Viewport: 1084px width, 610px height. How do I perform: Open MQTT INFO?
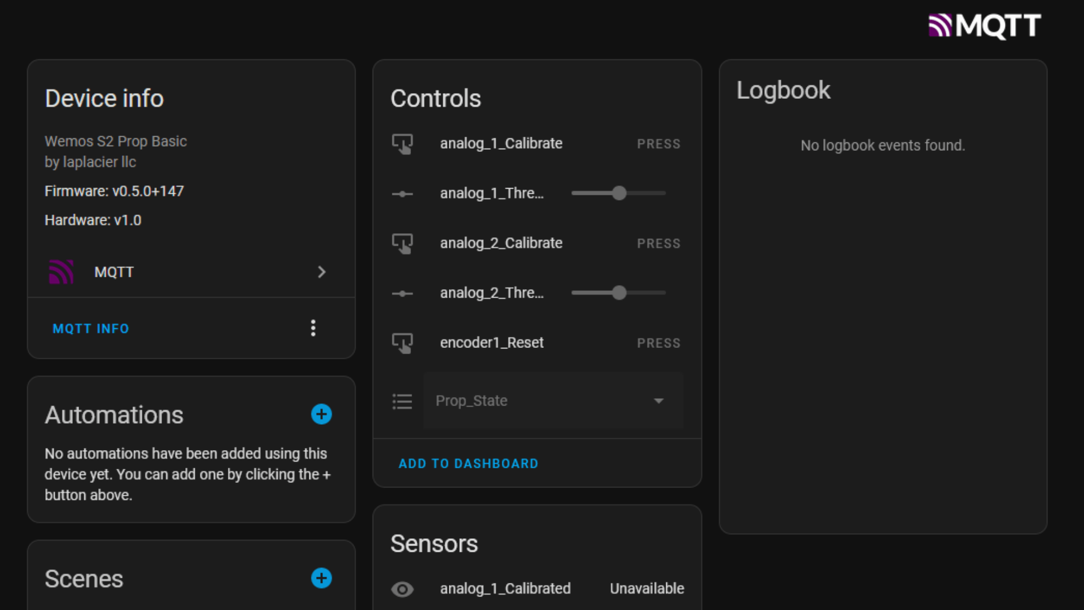[x=91, y=328]
